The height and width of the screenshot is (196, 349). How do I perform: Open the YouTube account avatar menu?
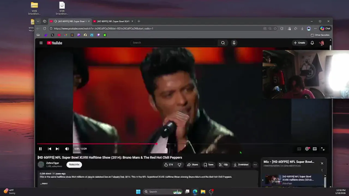pyautogui.click(x=322, y=43)
